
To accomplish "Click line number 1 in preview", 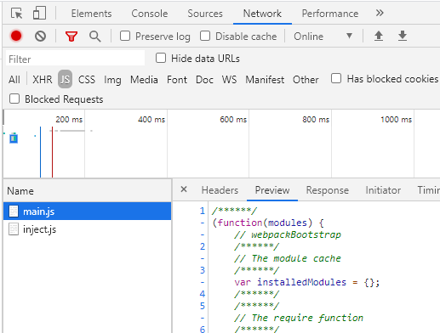I will point(202,211).
